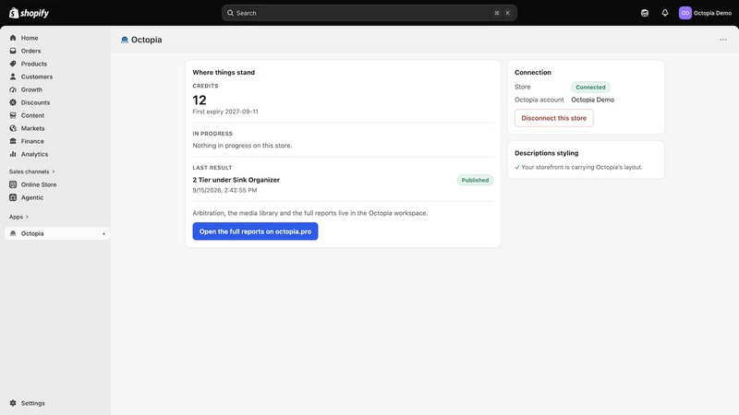Click "Octopia Demo" account value in Connection

click(x=592, y=100)
